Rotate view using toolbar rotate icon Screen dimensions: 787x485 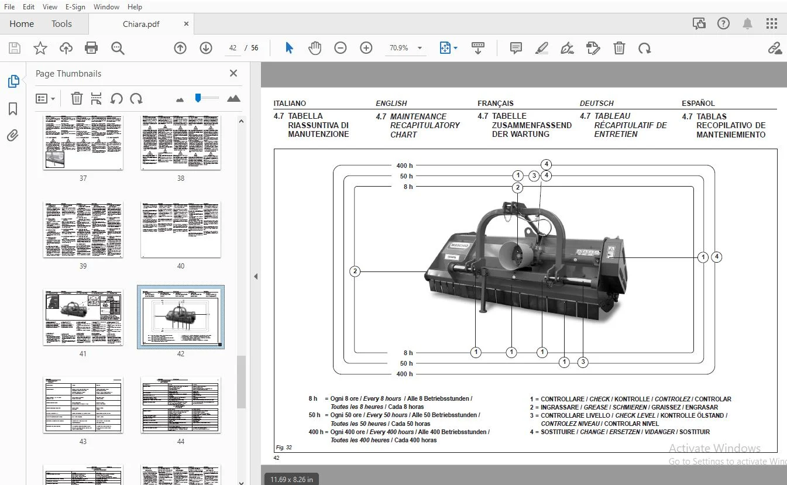pos(645,48)
